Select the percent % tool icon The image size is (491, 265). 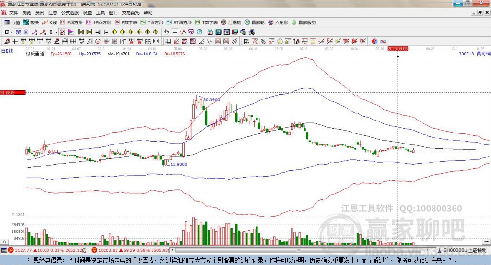tap(263, 41)
